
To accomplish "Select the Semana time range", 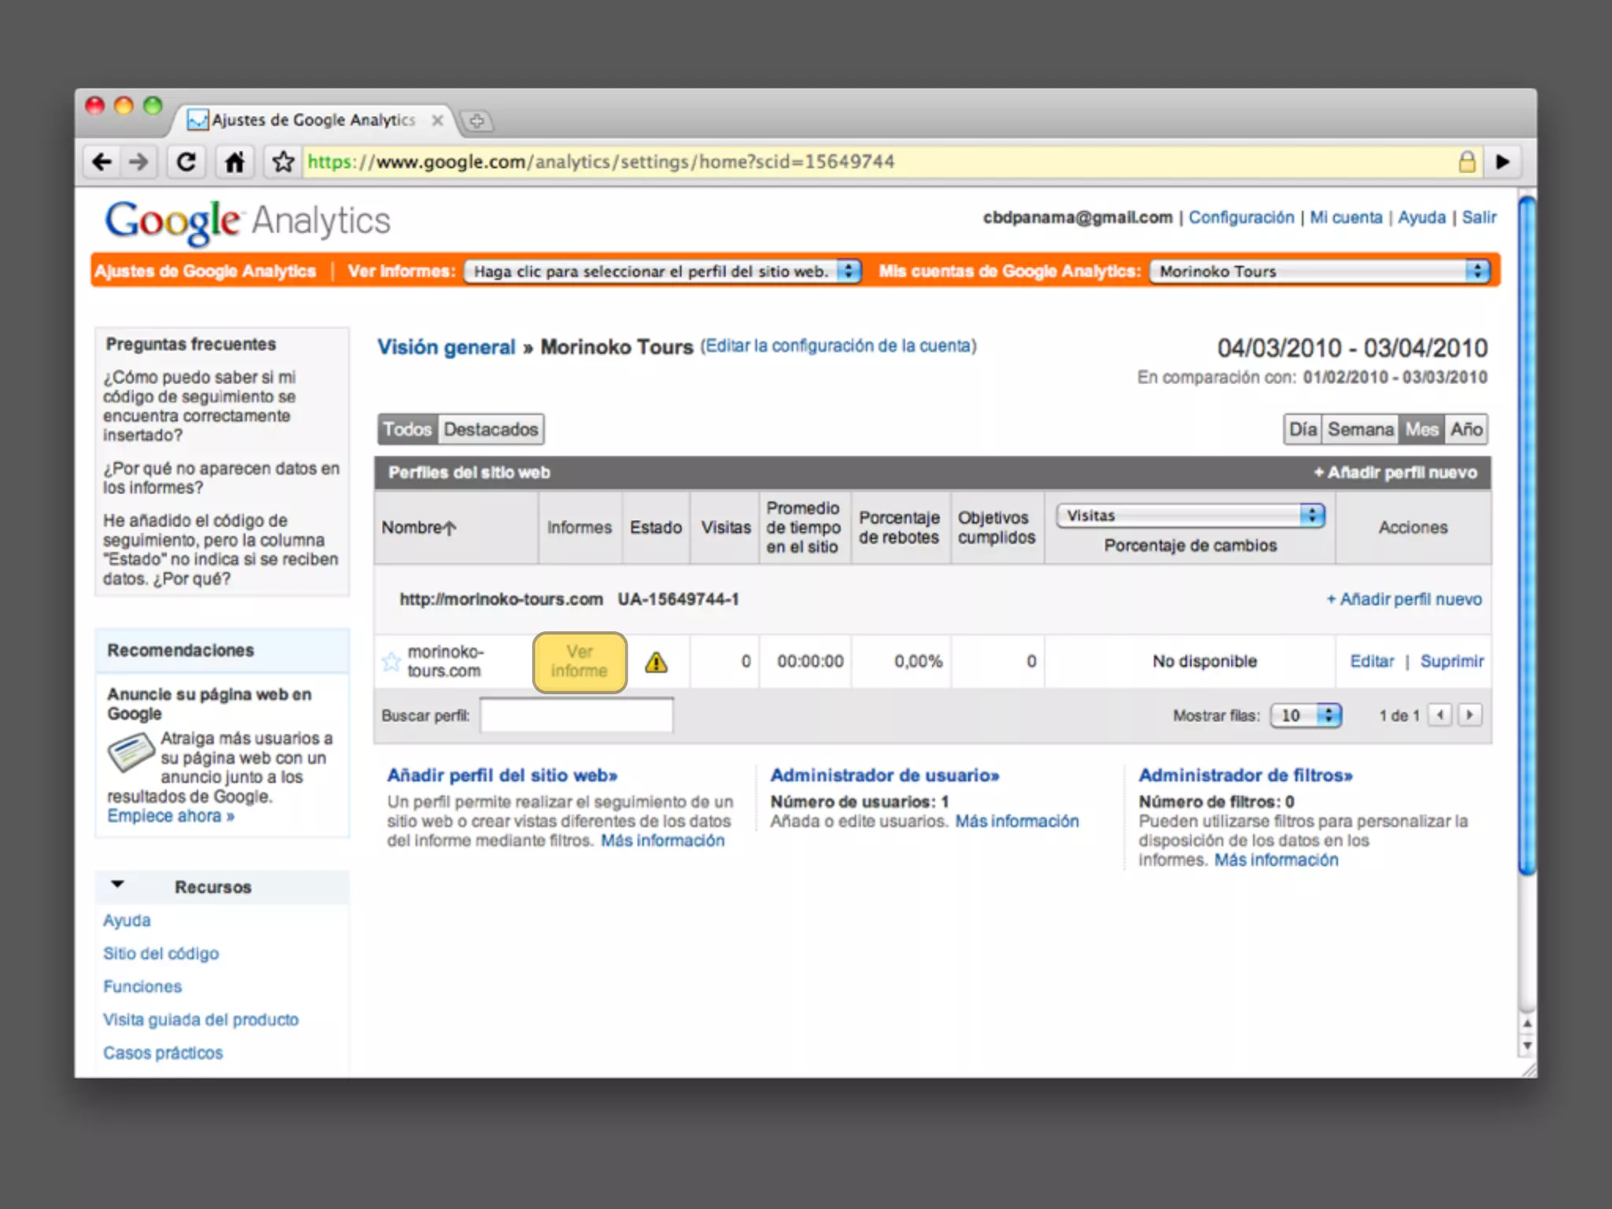I will (1360, 430).
